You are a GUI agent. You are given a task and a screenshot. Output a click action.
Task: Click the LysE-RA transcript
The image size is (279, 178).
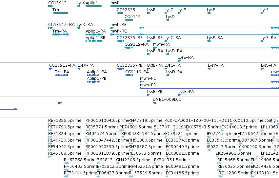click(x=179, y=61)
